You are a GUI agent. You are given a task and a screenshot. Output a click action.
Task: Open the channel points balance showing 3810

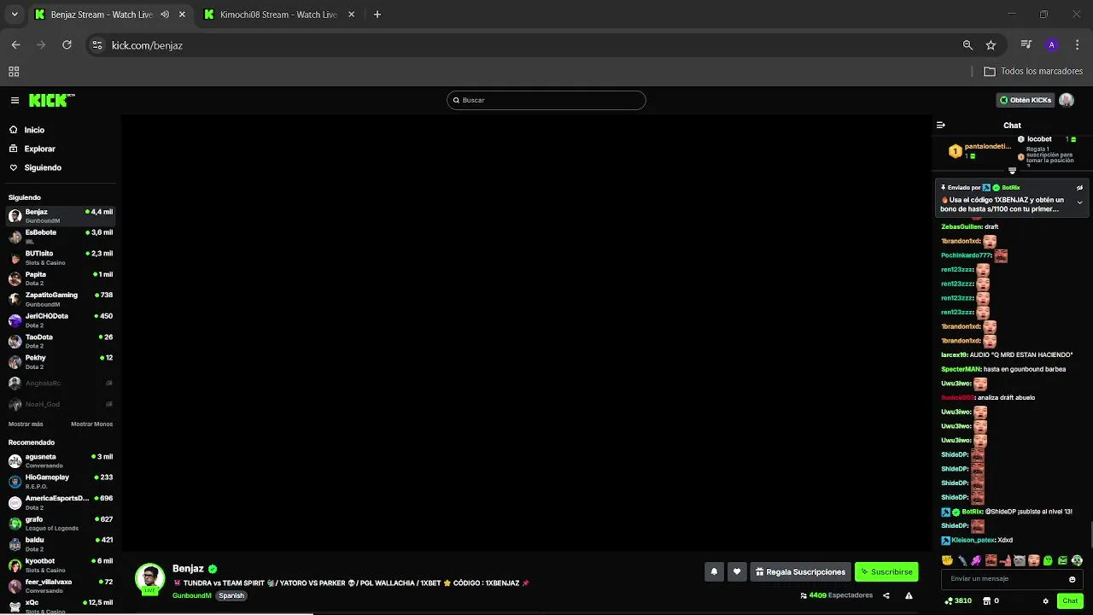958,600
